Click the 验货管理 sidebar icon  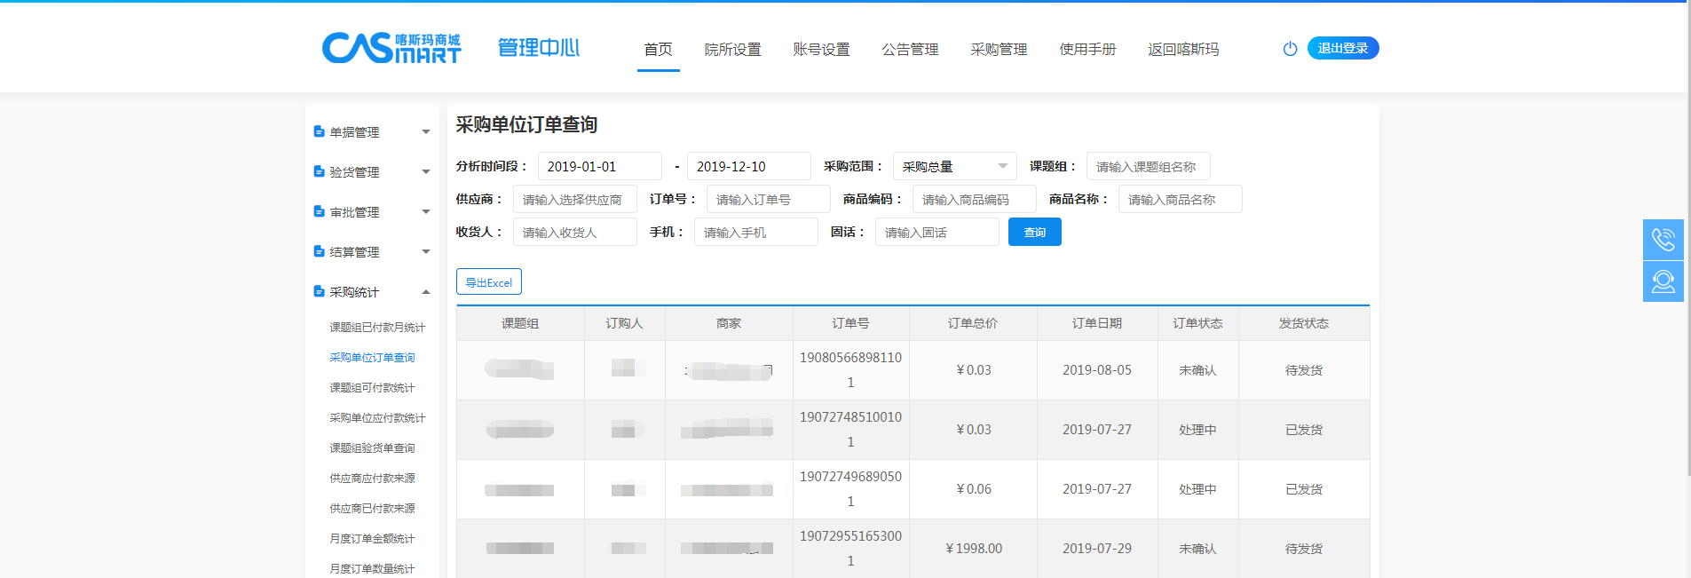[x=319, y=171]
